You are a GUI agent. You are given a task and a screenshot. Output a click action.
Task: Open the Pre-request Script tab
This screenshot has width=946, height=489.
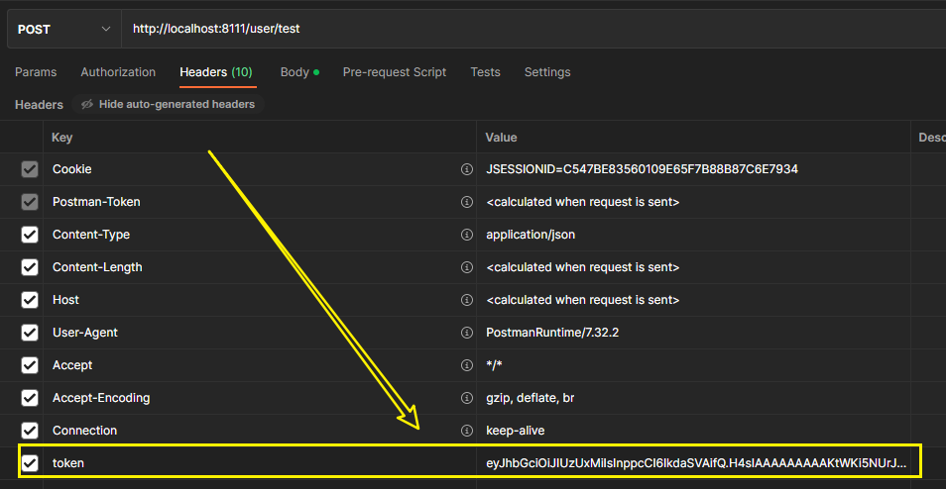[x=394, y=72]
